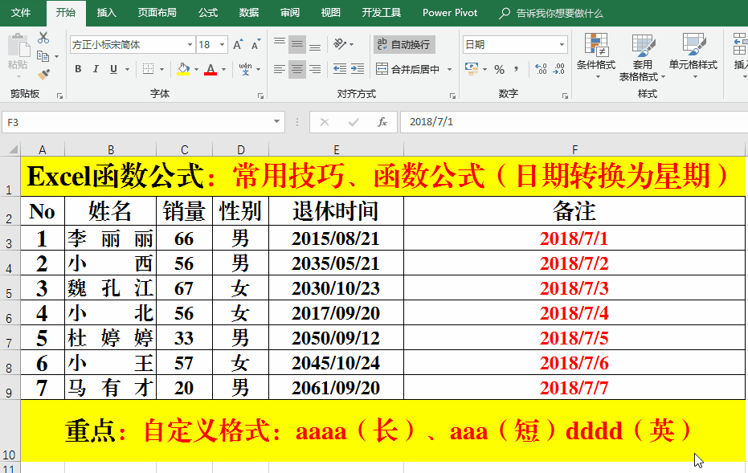Select cell E3 containing 2015/08/21
This screenshot has width=748, height=473.
335,239
